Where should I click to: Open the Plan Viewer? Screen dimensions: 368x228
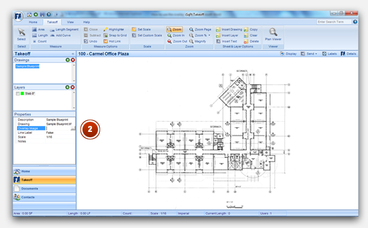point(273,35)
